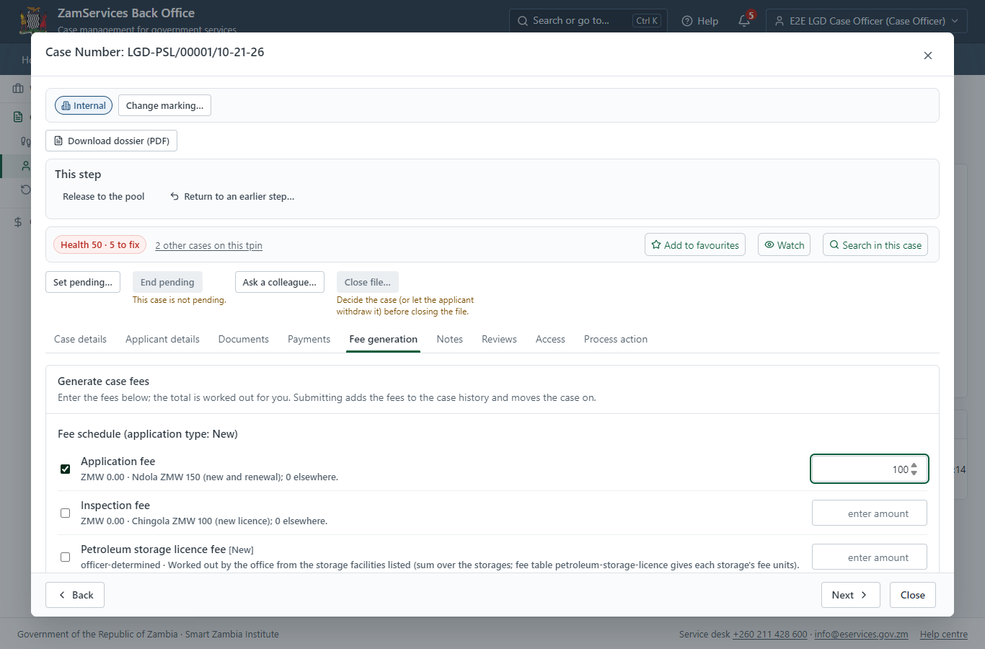Open the Access tab
Screen dimensions: 985x649
point(550,339)
